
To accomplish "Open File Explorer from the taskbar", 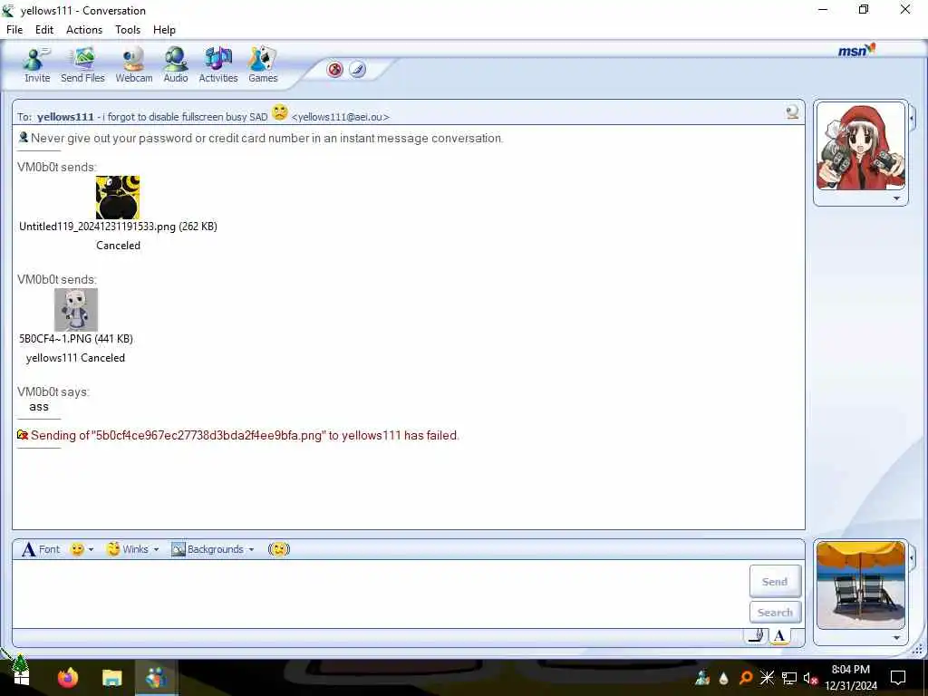I will point(111,678).
